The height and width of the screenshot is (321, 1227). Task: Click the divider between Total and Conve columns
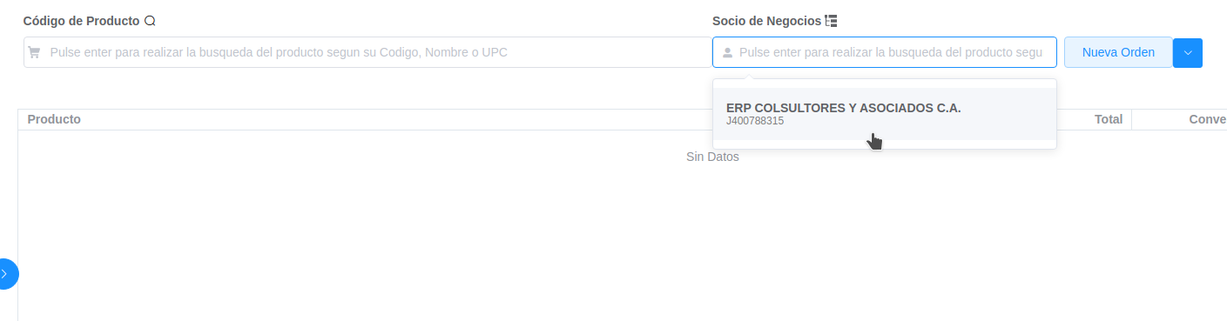point(1131,120)
